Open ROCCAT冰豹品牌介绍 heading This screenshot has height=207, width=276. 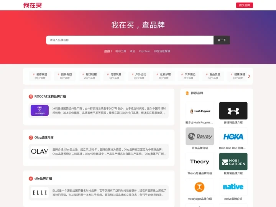(x=50, y=97)
